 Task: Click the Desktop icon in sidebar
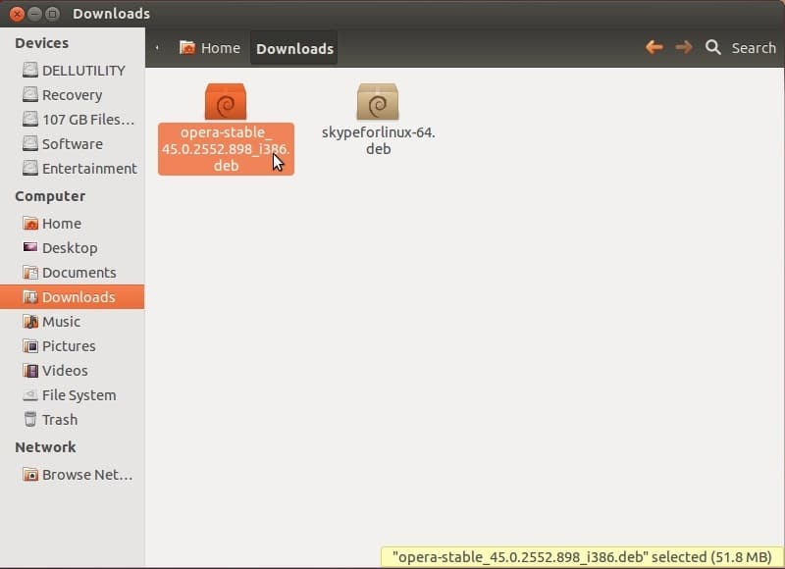coord(30,247)
